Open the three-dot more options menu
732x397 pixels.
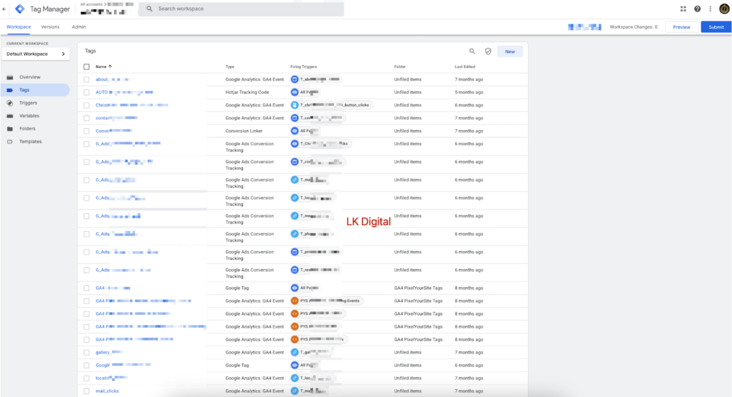tap(710, 9)
